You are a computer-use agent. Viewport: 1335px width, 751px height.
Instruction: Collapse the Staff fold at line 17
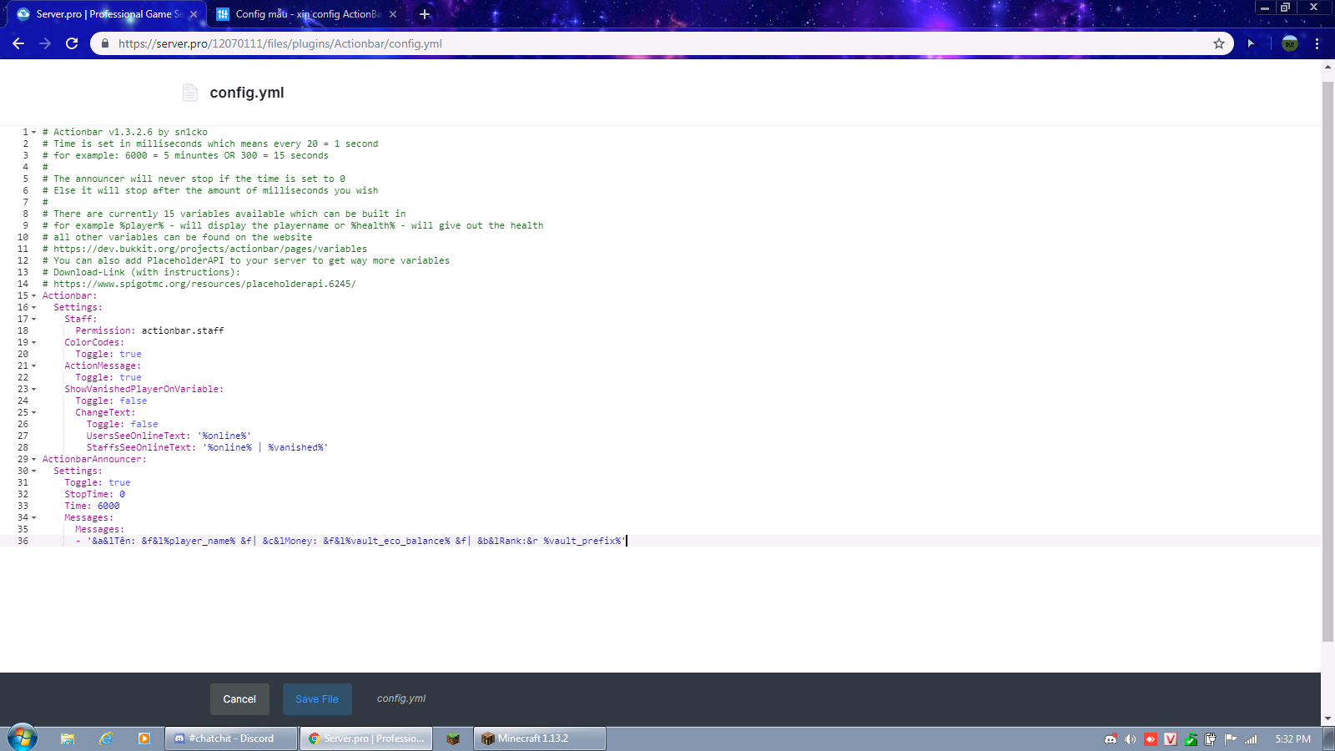click(33, 320)
